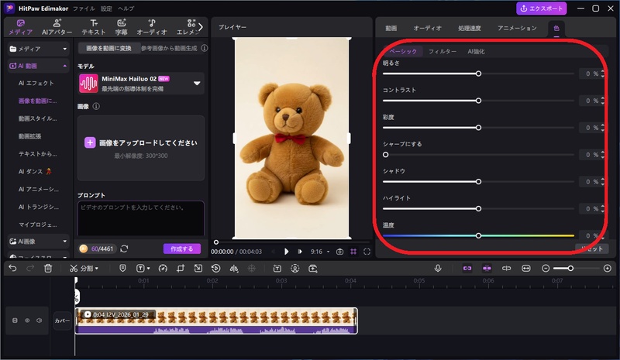620x360 pixels.
Task: Step to the next frame
Action: (x=300, y=252)
